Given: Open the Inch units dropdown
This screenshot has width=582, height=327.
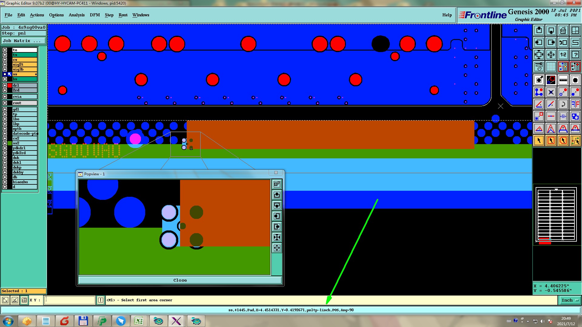Looking at the screenshot, I should click(x=570, y=300).
